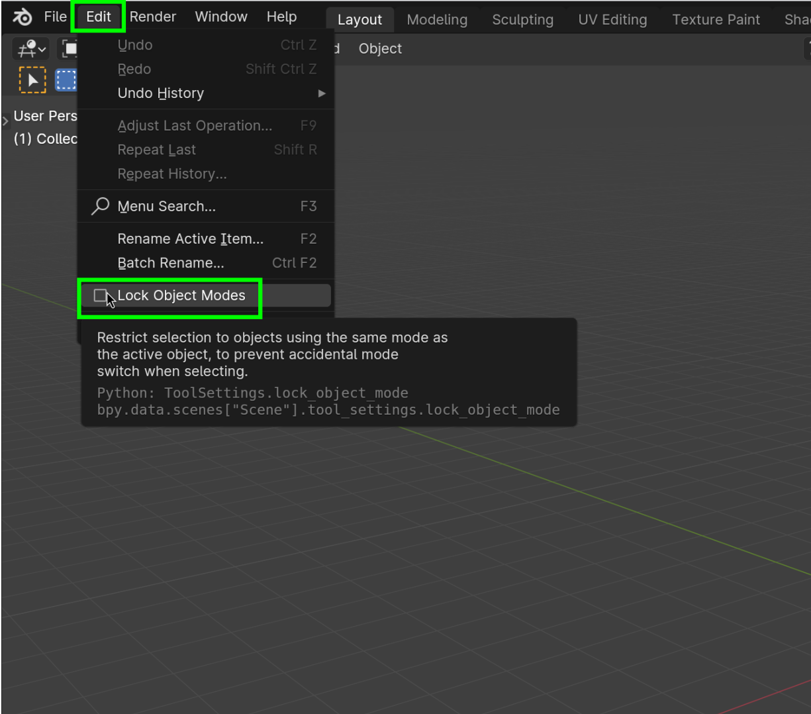Open the Window menu
811x714 pixels.
pyautogui.click(x=221, y=17)
